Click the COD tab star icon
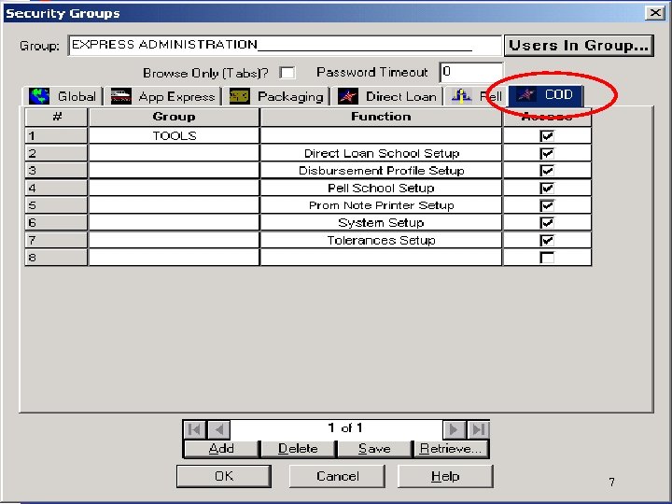 [x=526, y=94]
